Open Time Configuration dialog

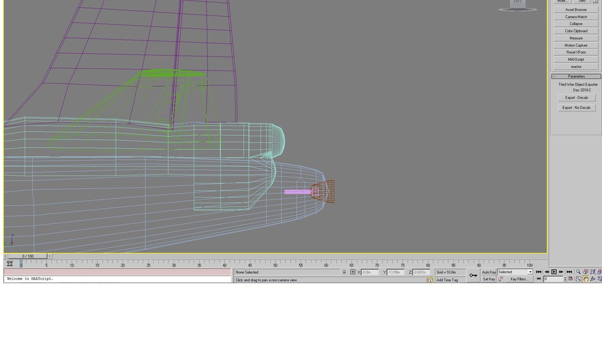pyautogui.click(x=571, y=279)
